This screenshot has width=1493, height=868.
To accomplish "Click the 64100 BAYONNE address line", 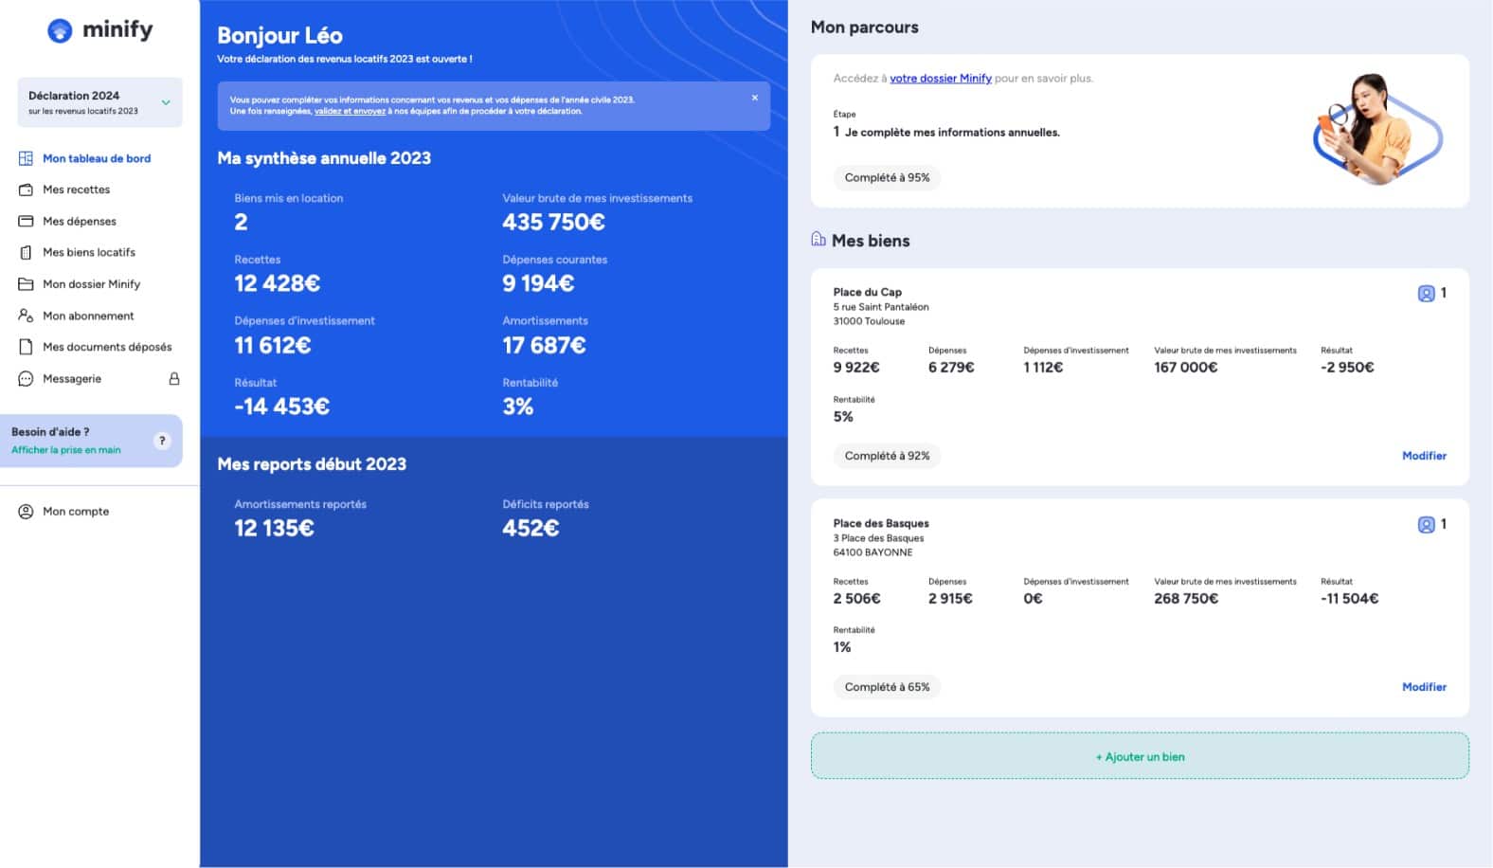I will [x=872, y=552].
